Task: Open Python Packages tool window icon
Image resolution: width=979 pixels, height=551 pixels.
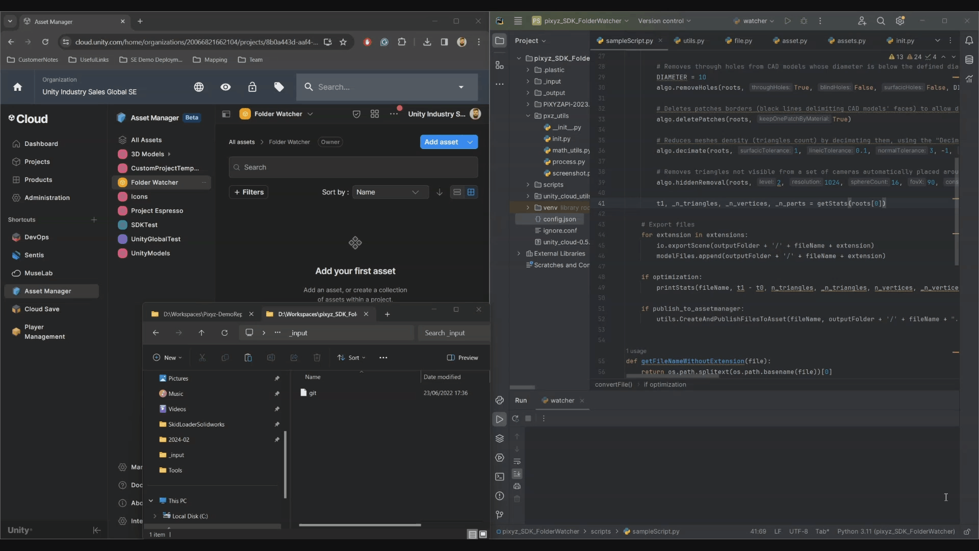Action: tap(499, 438)
